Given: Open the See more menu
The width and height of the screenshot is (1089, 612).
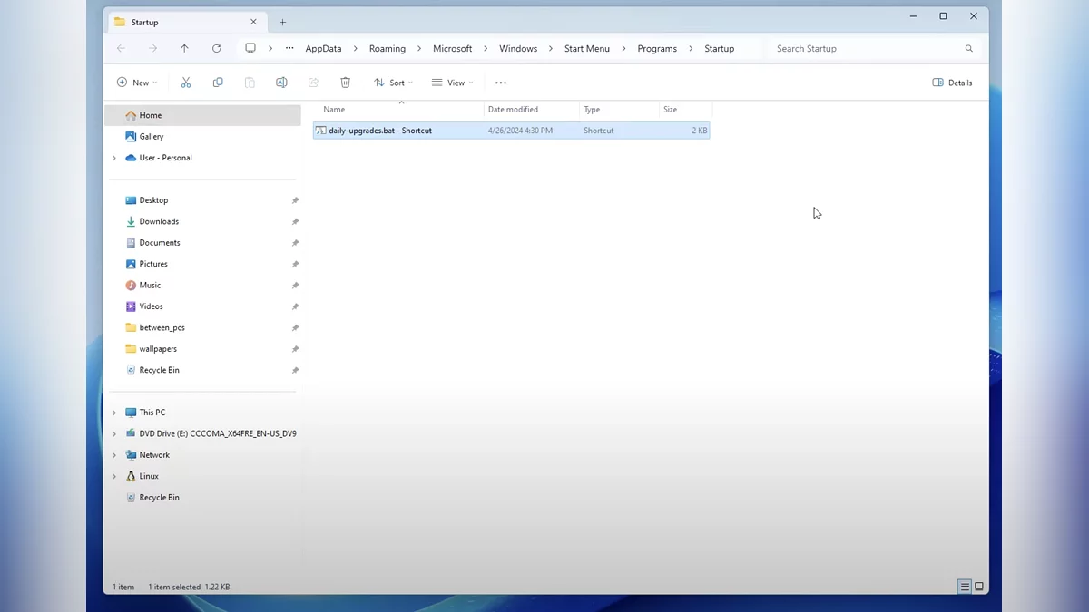Looking at the screenshot, I should click(500, 82).
